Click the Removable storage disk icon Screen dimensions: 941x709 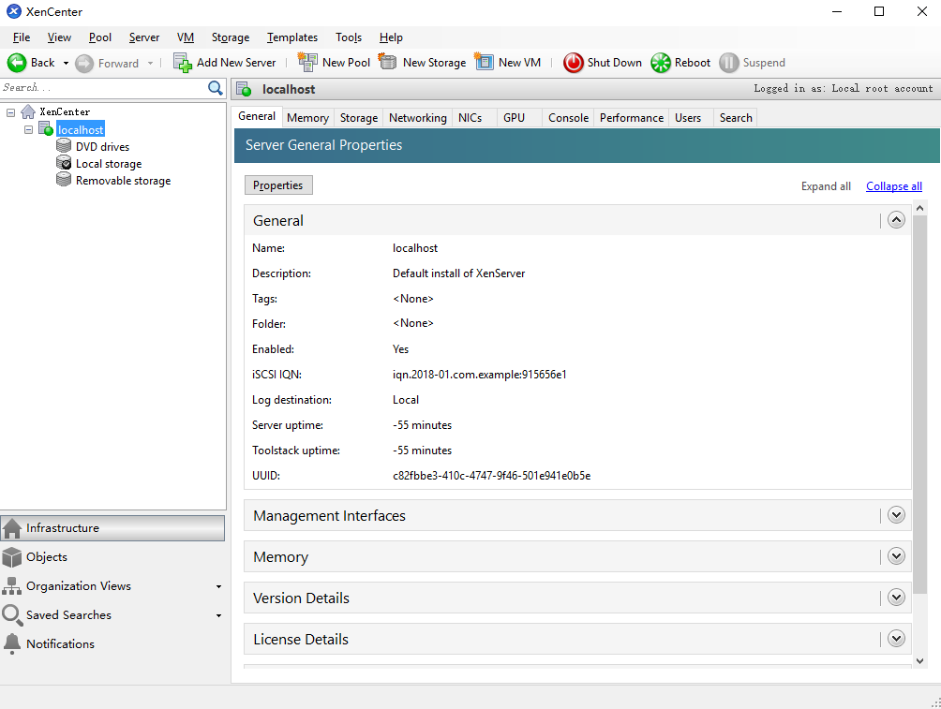[x=64, y=179]
